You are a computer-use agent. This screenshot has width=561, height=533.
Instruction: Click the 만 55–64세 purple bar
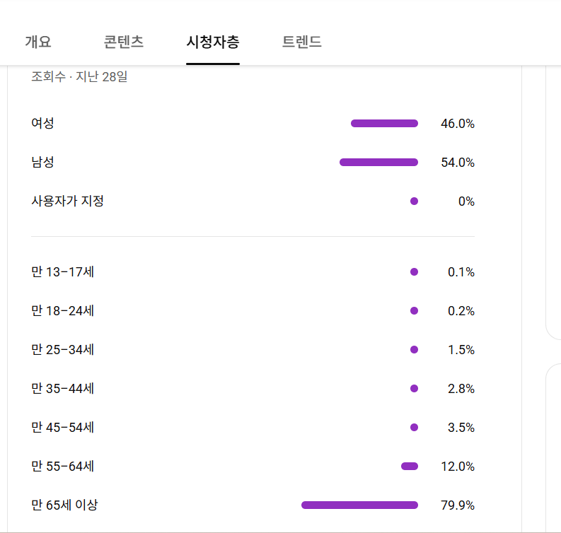point(410,467)
